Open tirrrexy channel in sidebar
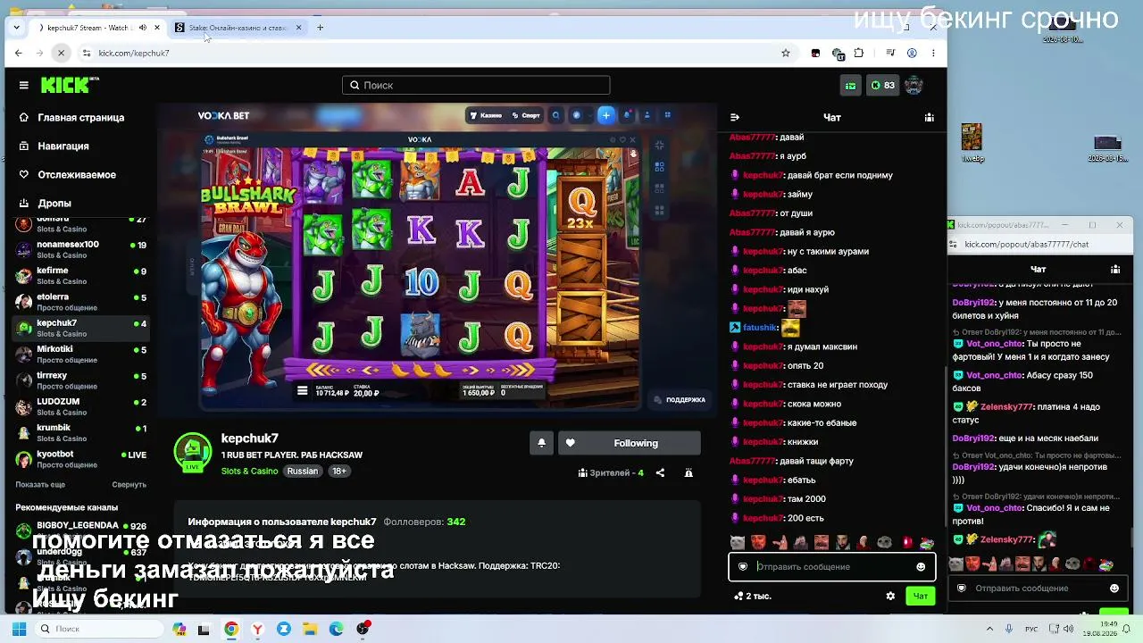Viewport: 1143px width, 643px height. pyautogui.click(x=80, y=380)
